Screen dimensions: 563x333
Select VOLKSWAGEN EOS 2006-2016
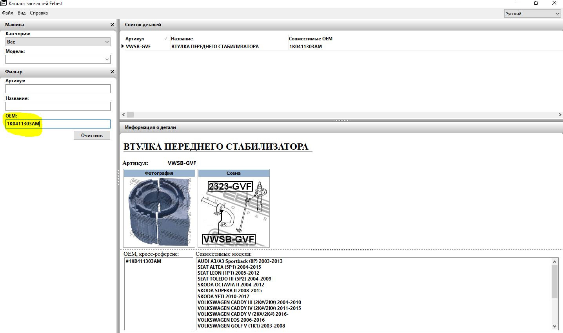[x=231, y=320]
